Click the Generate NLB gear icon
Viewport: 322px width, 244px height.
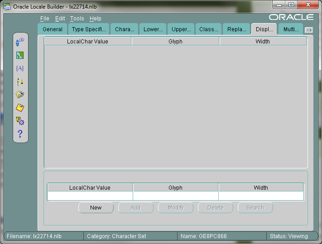pyautogui.click(x=20, y=121)
